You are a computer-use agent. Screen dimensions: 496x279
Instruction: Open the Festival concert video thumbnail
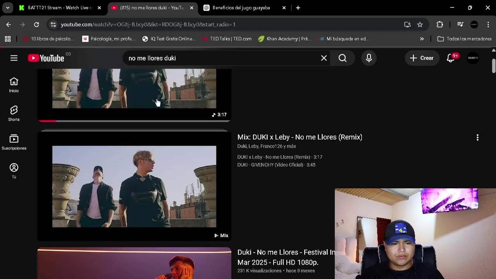[134, 263]
